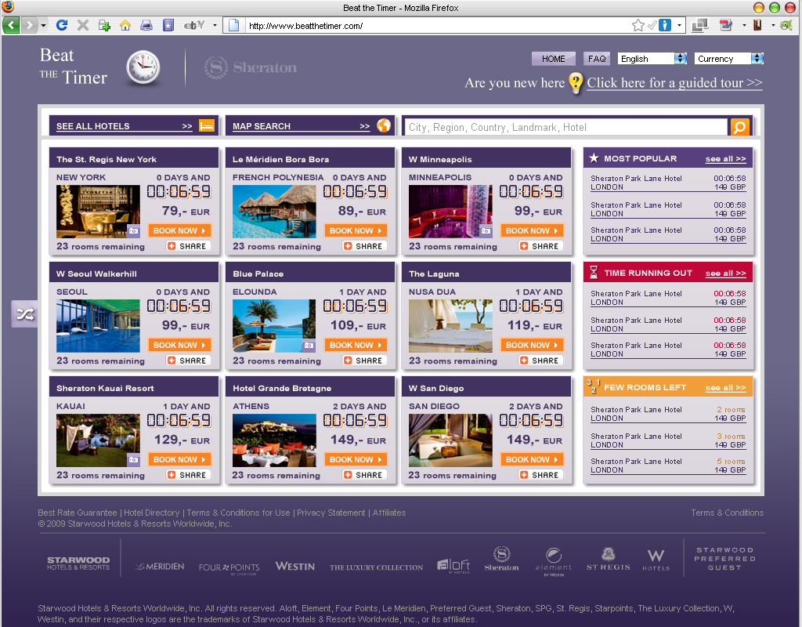This screenshot has width=802, height=627.
Task: Share the W Minneapolis deal
Action: coord(540,246)
